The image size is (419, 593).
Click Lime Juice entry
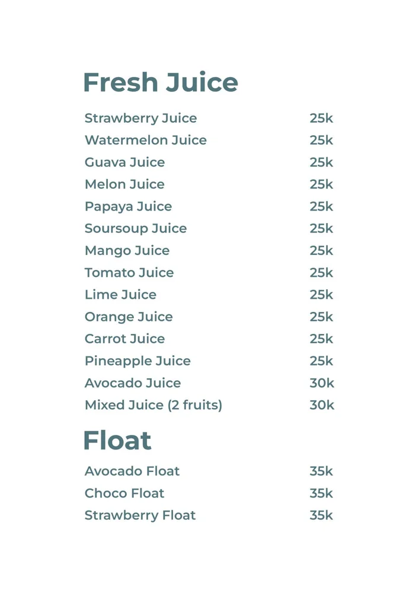tap(120, 295)
